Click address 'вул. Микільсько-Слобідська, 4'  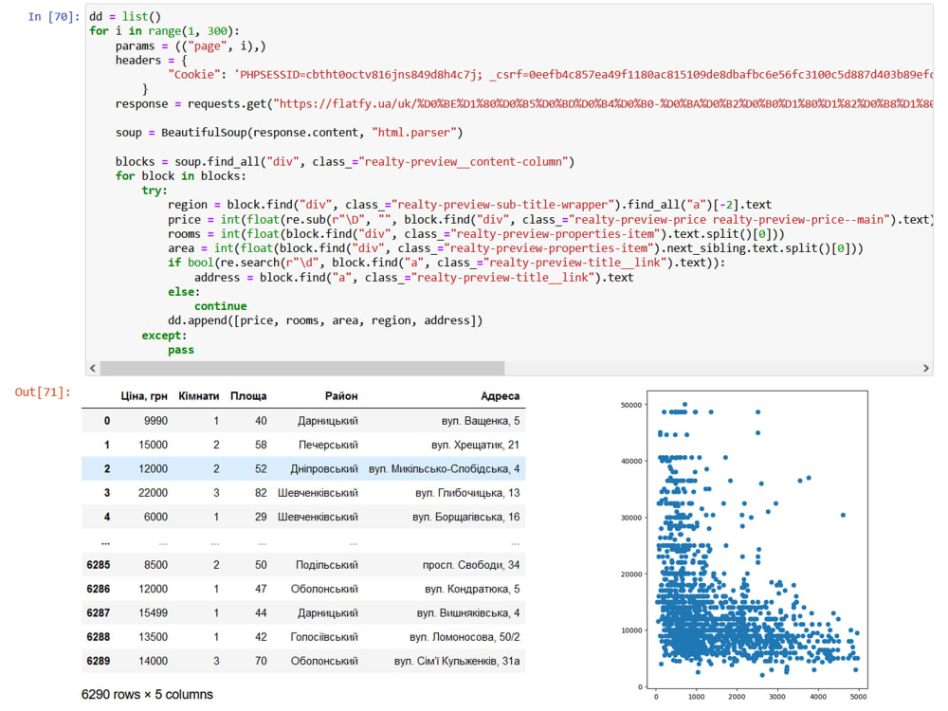(445, 468)
